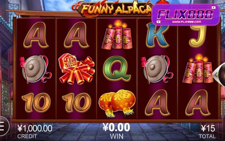Select the 10 symbol on first reel
The height and width of the screenshot is (141, 225).
[36, 102]
